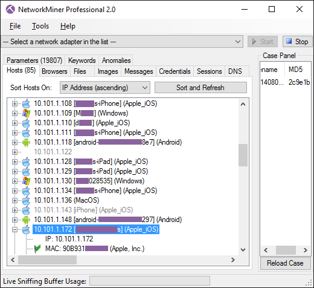Click Apple icon for host 10.101.1.172
The width and height of the screenshot is (314, 288).
pyautogui.click(x=26, y=229)
